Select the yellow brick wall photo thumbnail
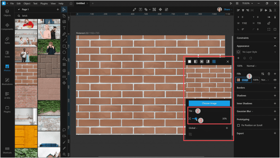280x158 pixels. (26, 137)
